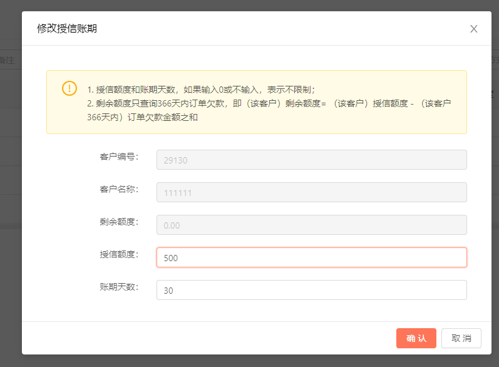
Task: Click the disabled 剩余额度 field
Action: tap(312, 225)
